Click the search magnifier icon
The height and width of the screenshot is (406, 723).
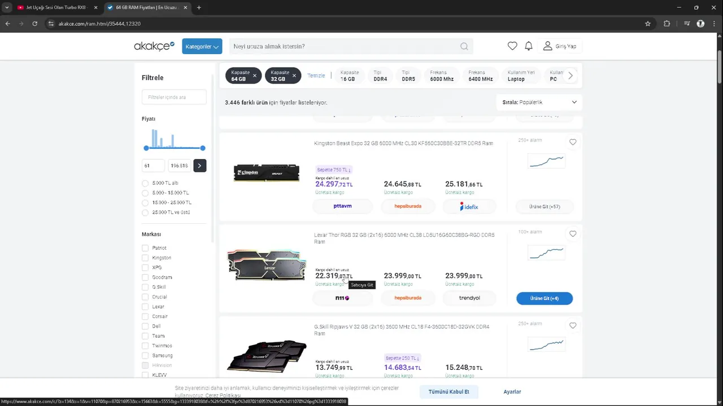tap(464, 46)
